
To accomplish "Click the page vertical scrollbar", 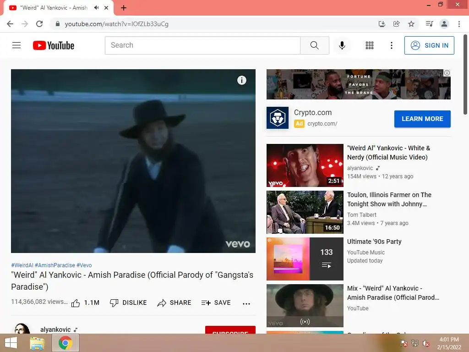I will pos(465,74).
